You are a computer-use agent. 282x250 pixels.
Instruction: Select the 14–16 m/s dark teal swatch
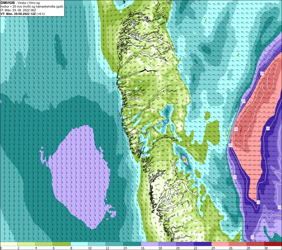tap(132, 244)
